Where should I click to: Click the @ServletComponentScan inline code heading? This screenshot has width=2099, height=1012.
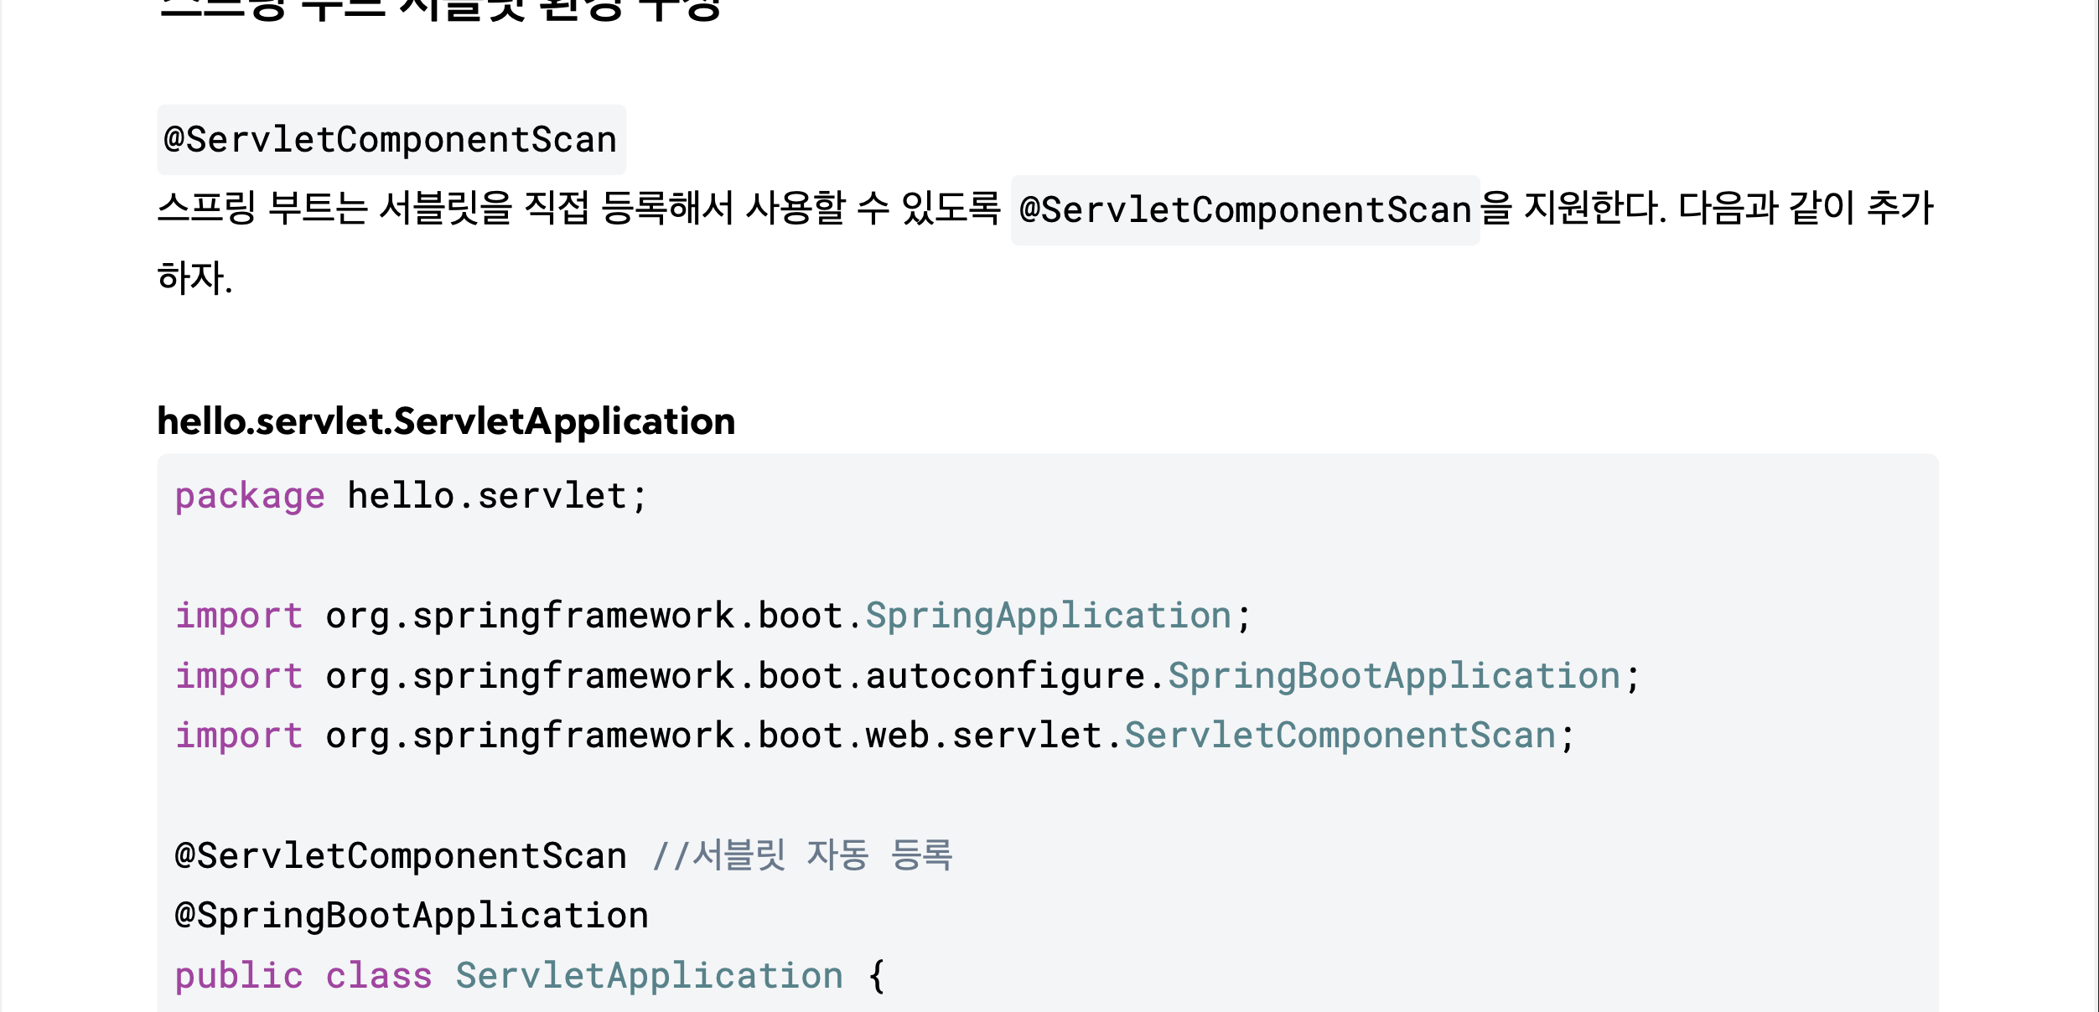tap(391, 140)
